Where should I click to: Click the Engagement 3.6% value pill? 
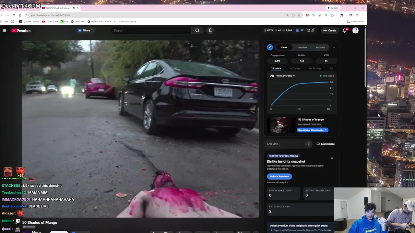(x=278, y=61)
